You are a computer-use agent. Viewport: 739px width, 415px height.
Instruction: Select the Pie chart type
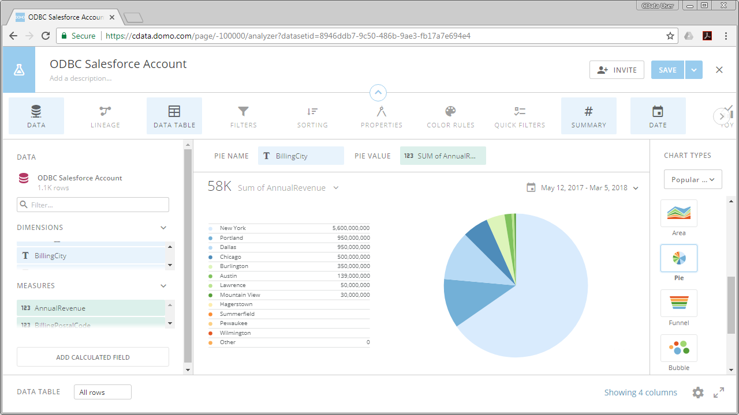pyautogui.click(x=678, y=258)
